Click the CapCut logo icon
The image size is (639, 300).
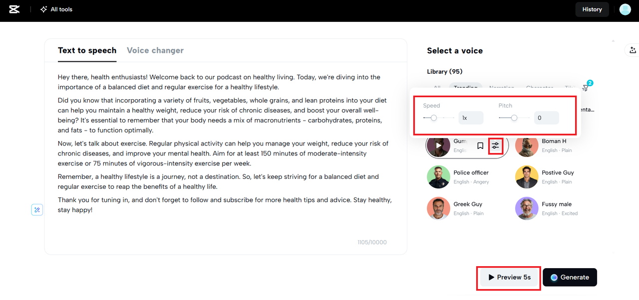coord(14,9)
